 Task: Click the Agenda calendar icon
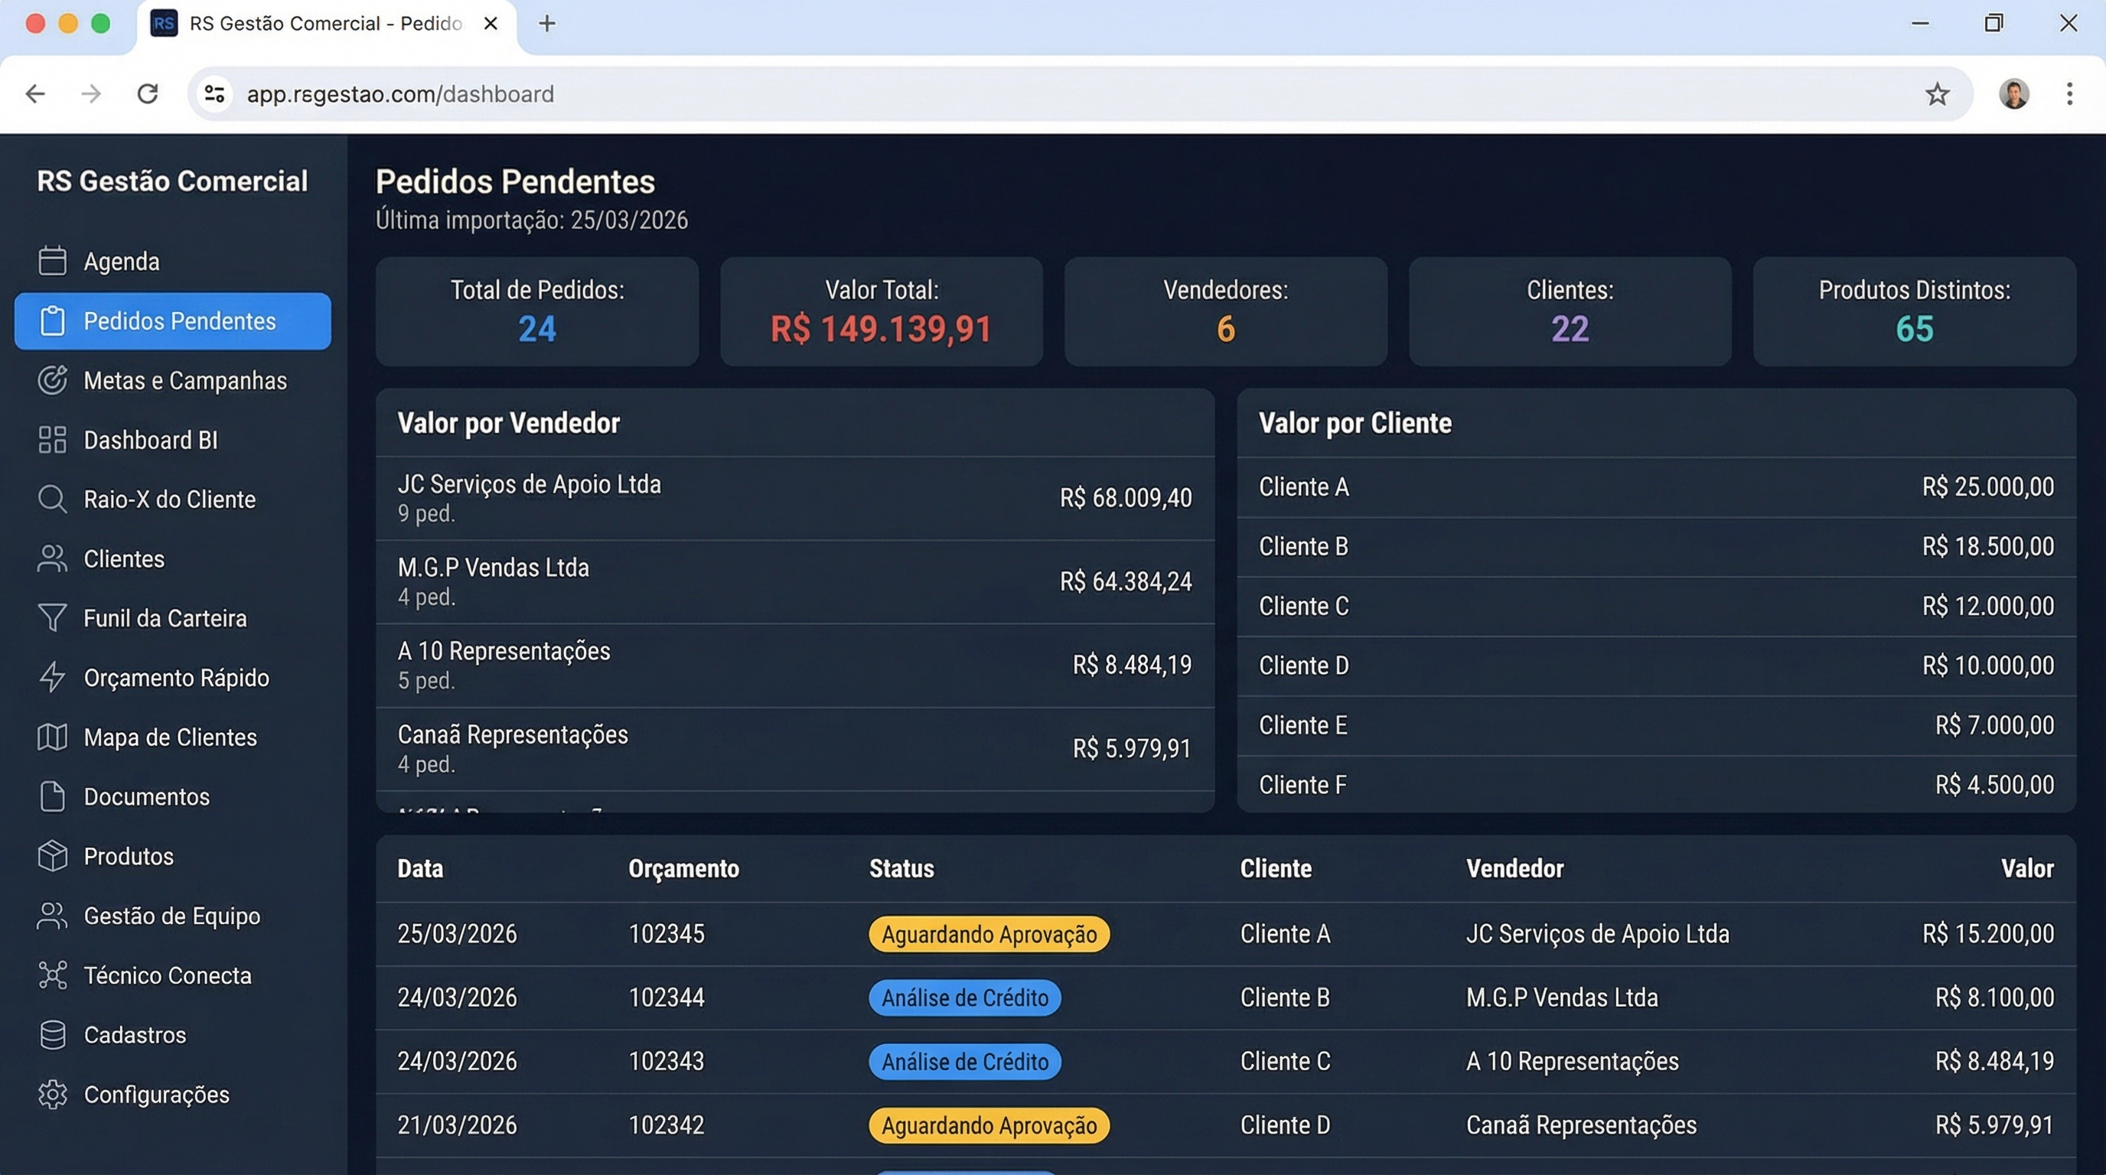pos(52,261)
